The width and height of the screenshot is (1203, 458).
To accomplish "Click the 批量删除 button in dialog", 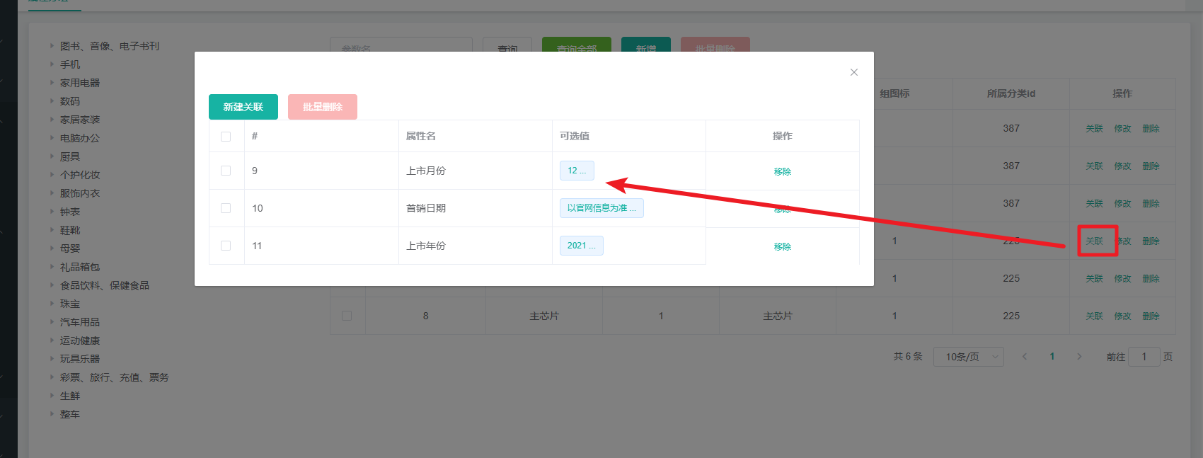I will 322,107.
